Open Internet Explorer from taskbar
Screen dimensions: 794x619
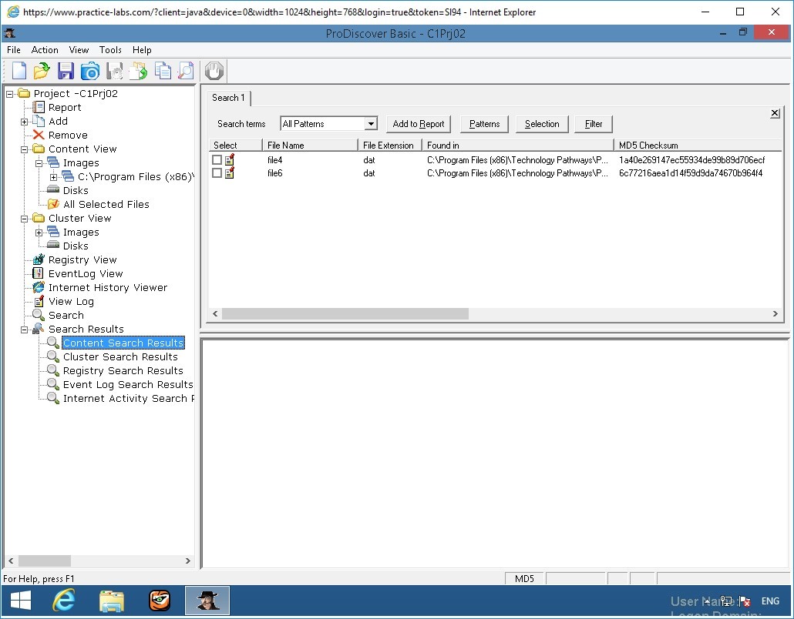pos(64,601)
